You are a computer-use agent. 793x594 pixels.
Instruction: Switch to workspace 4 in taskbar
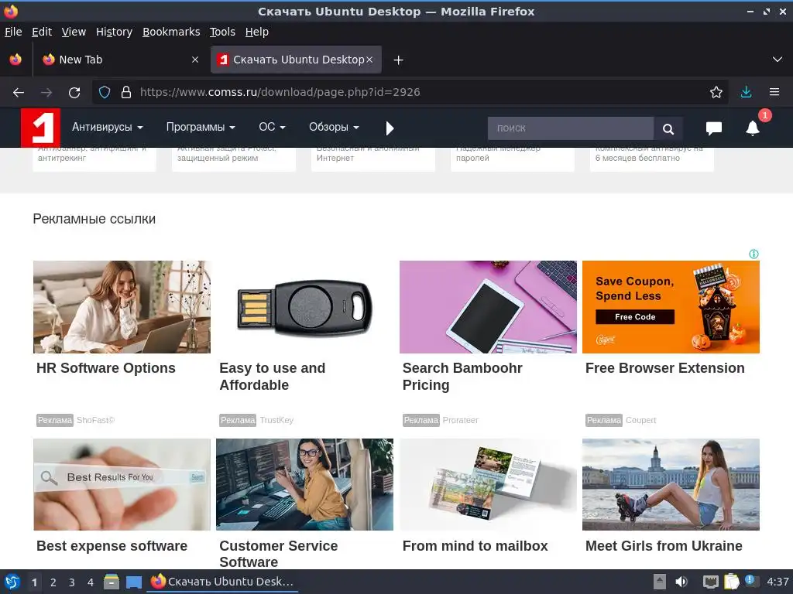click(x=91, y=582)
